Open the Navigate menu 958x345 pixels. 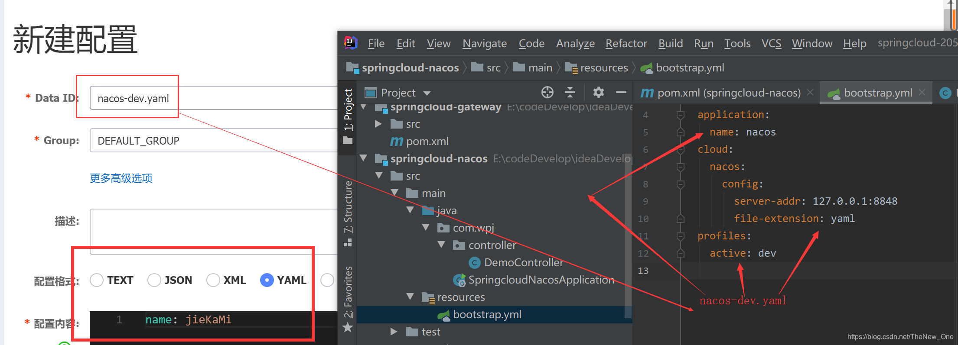(485, 43)
